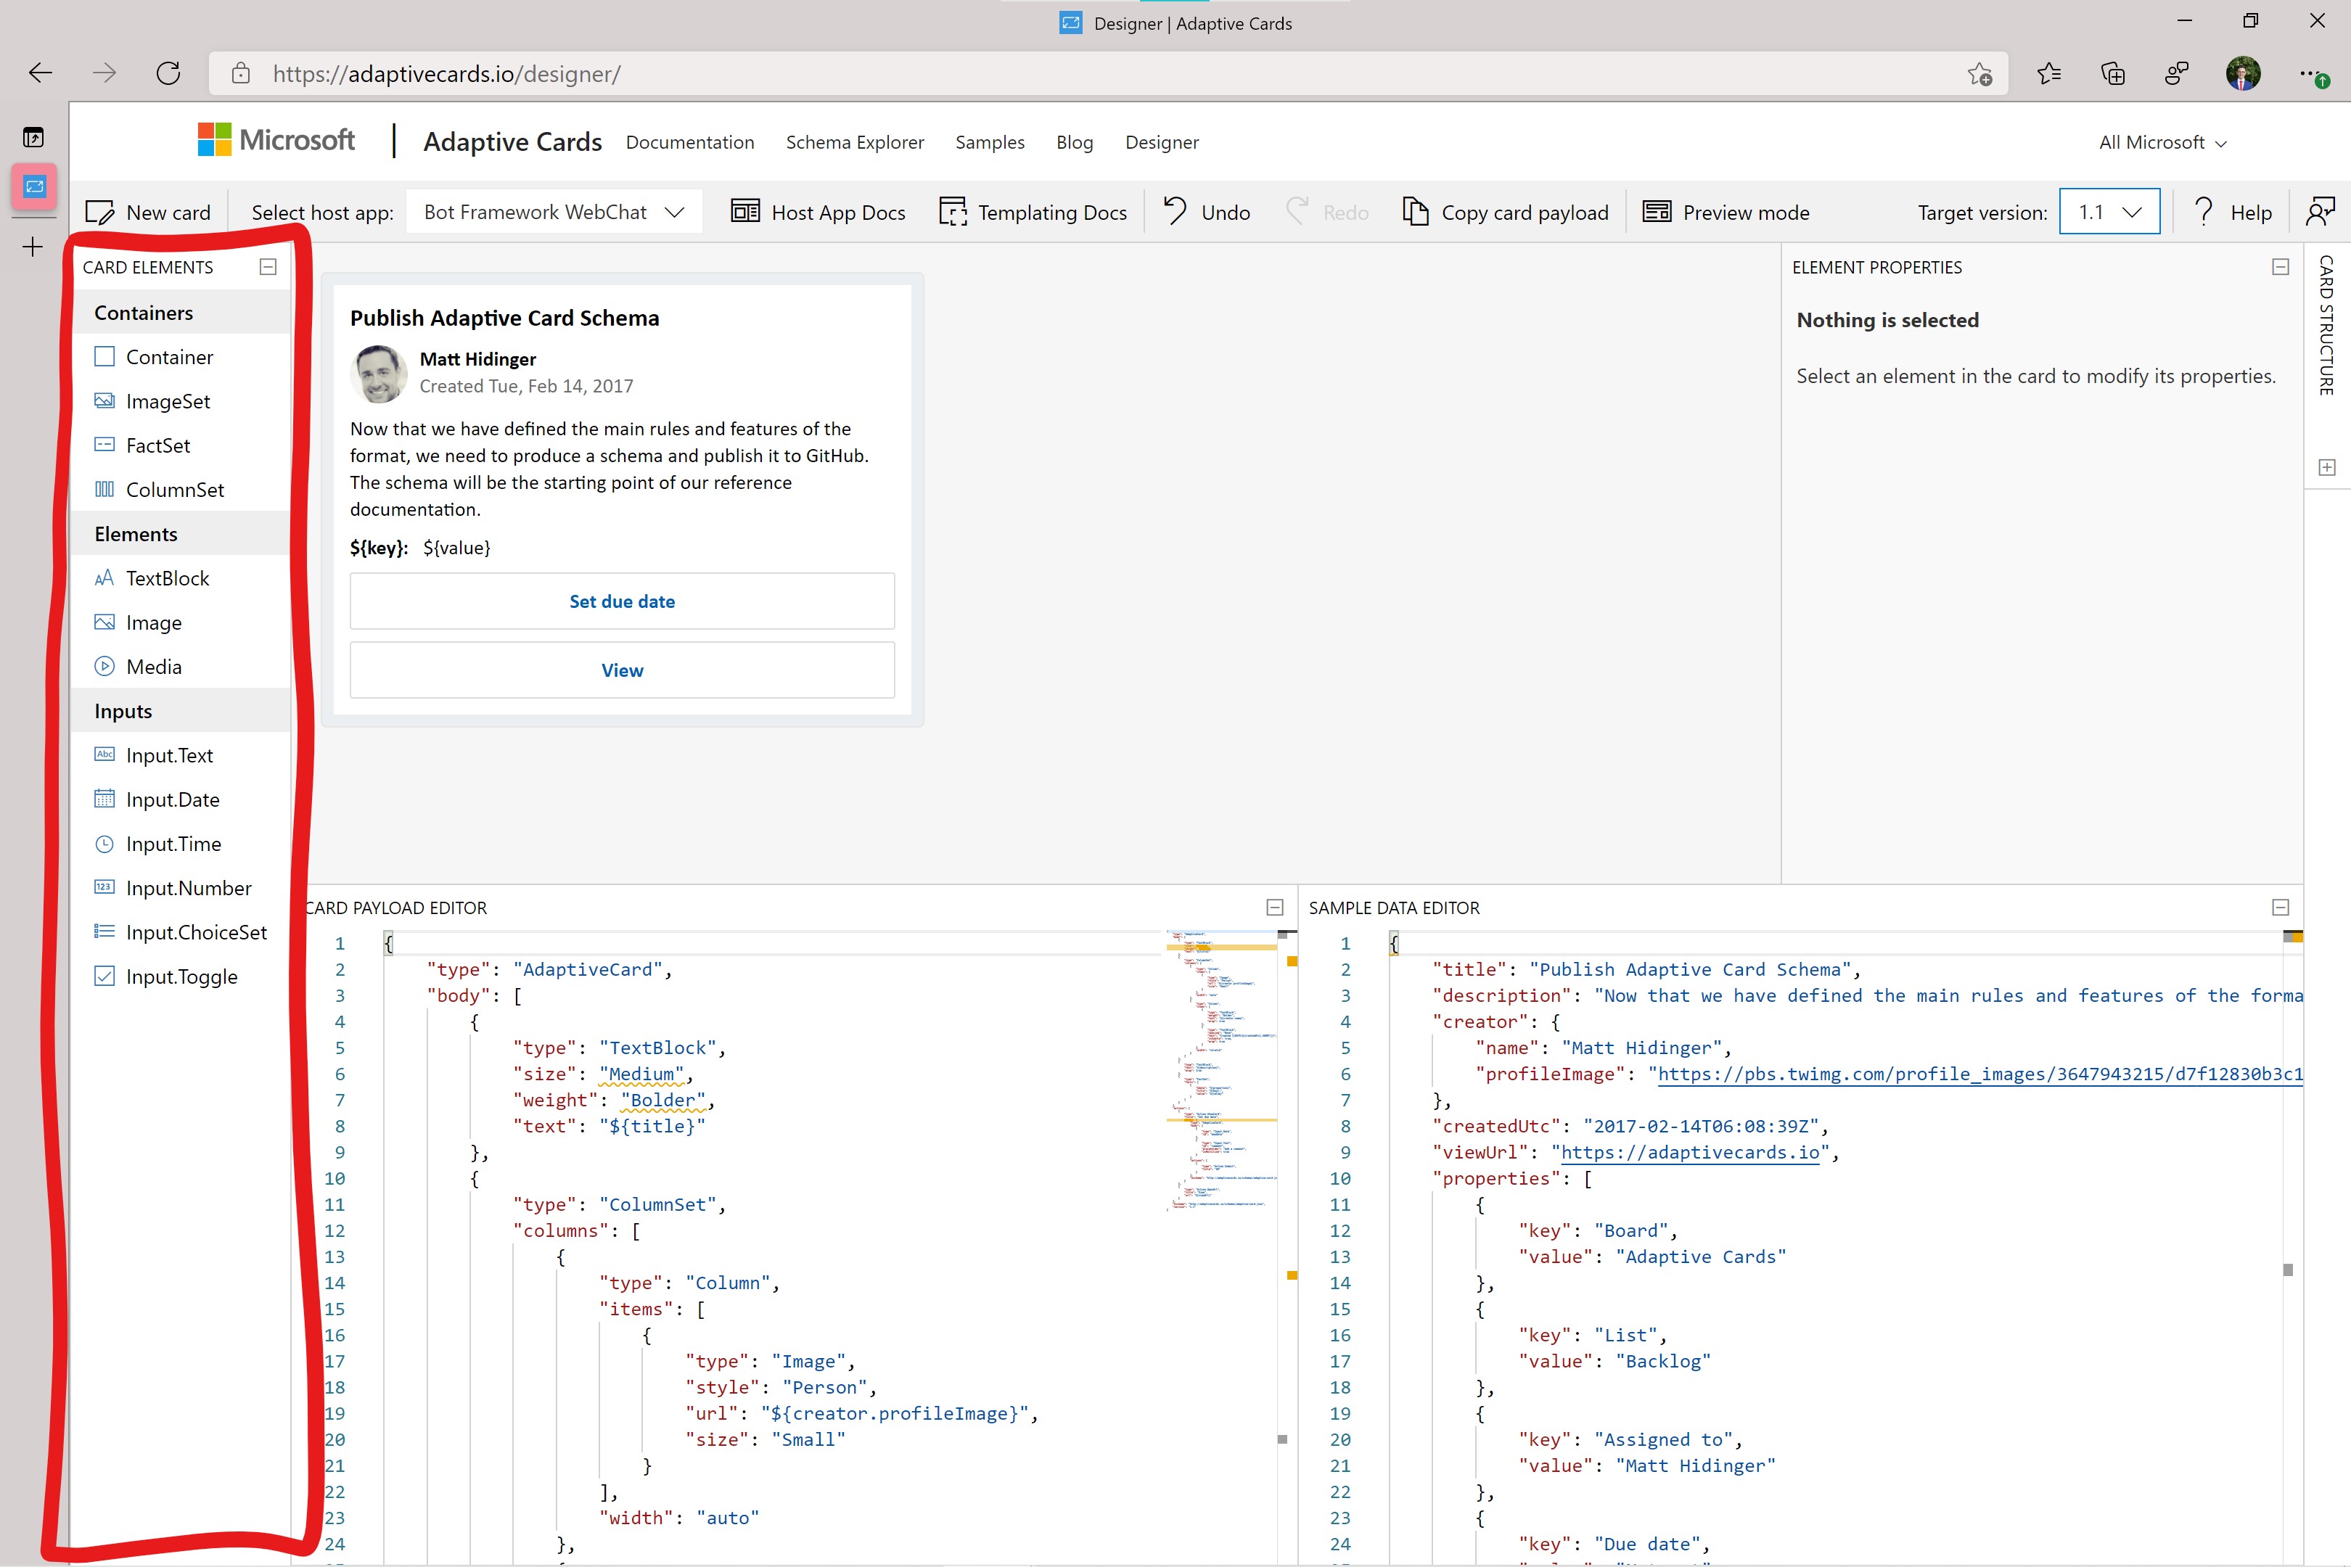Go to the Samples page
Screen dimensions: 2351x1567
pyautogui.click(x=990, y=142)
